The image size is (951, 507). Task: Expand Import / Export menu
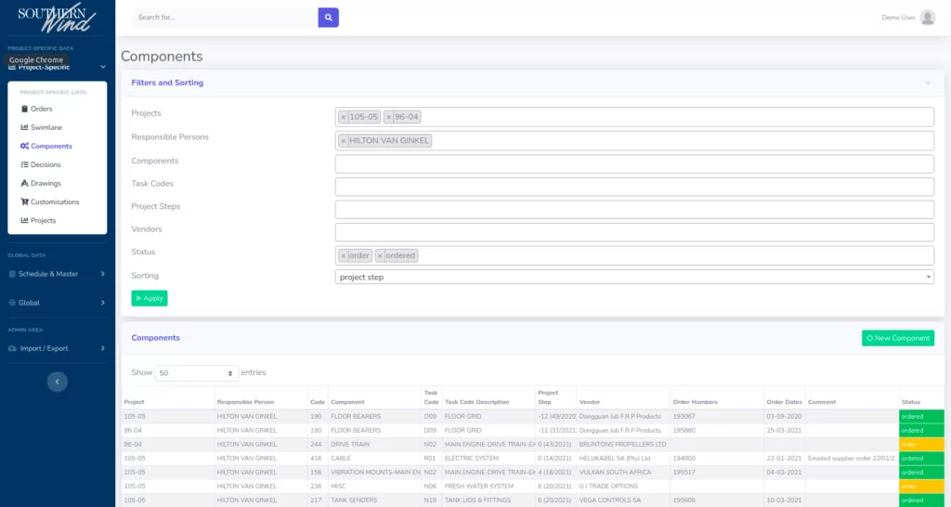click(57, 349)
